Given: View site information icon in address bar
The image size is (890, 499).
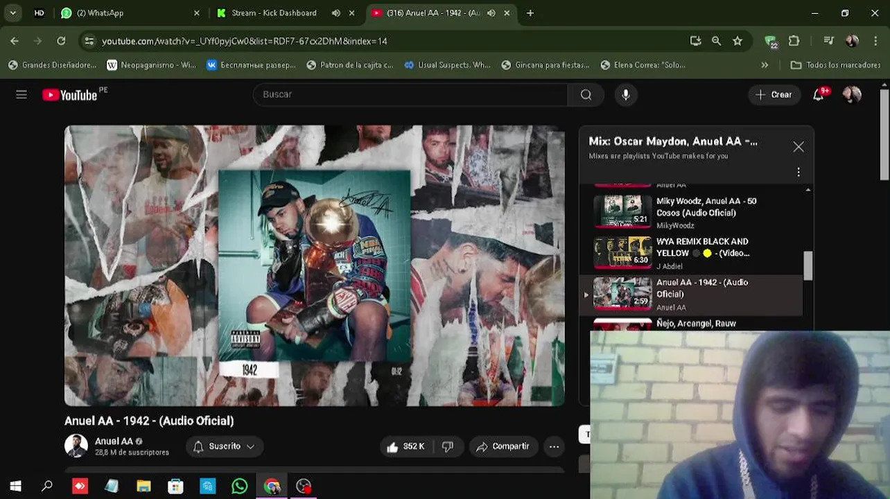Looking at the screenshot, I should tap(89, 41).
